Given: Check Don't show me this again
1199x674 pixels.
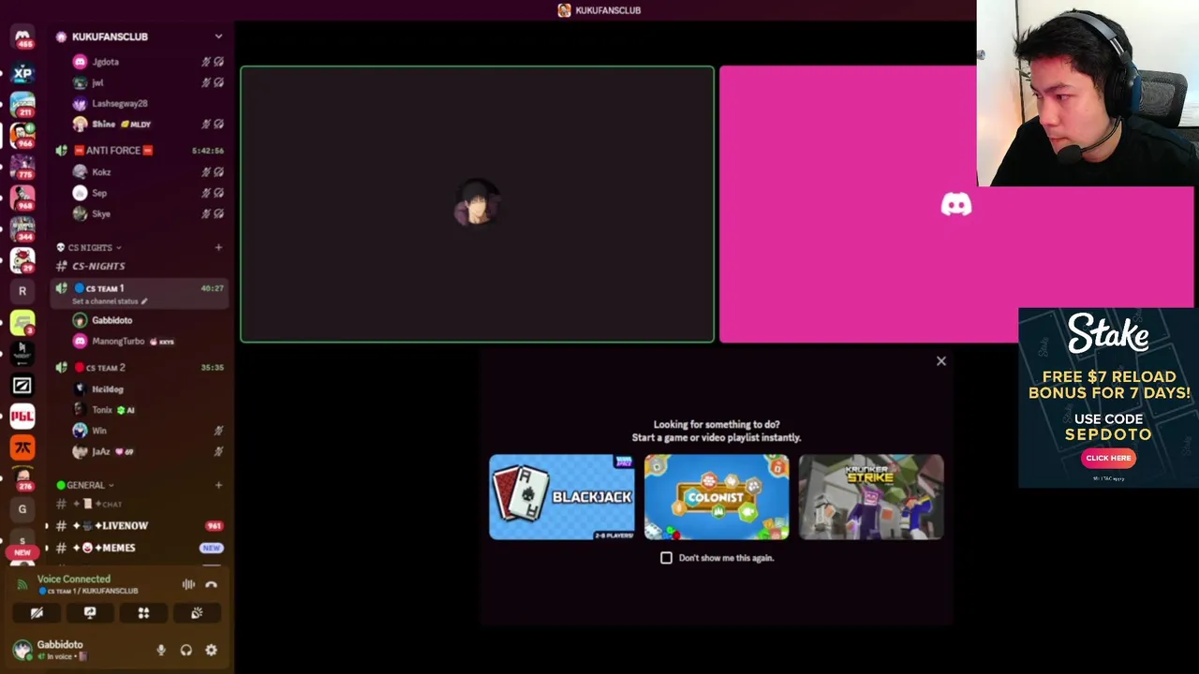Looking at the screenshot, I should [x=666, y=558].
